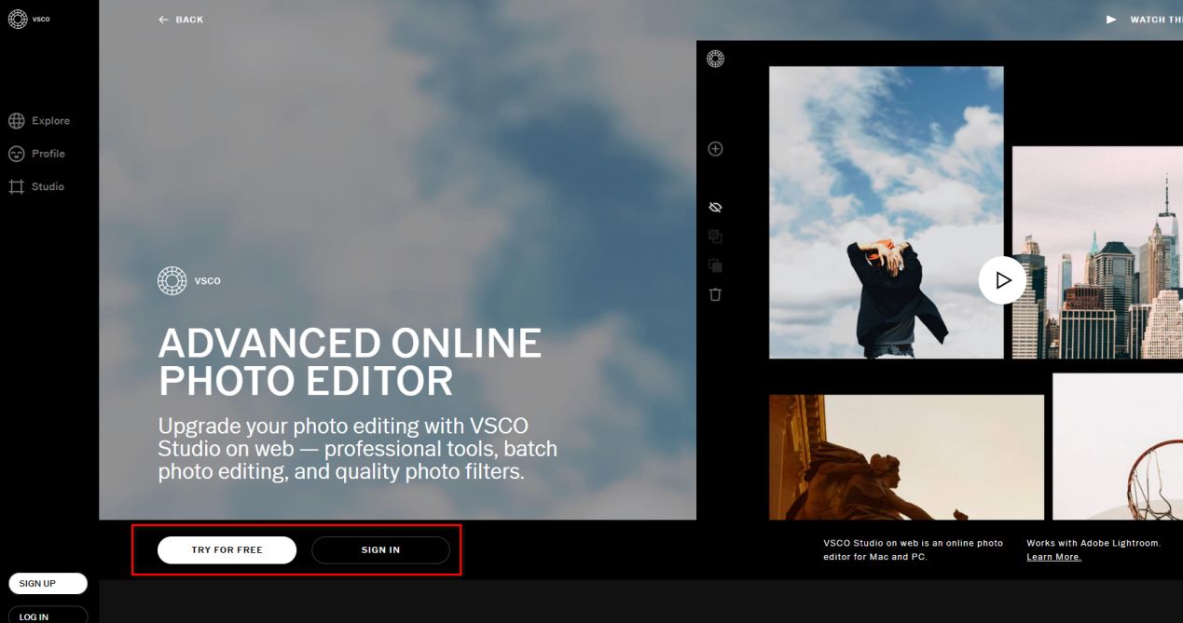Select the city skyline photo
The width and height of the screenshot is (1183, 623).
(x=1097, y=252)
